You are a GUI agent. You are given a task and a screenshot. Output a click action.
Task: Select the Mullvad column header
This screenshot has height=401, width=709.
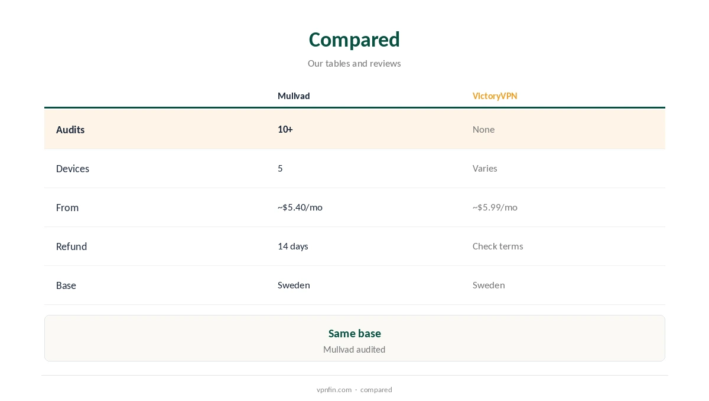(x=294, y=96)
